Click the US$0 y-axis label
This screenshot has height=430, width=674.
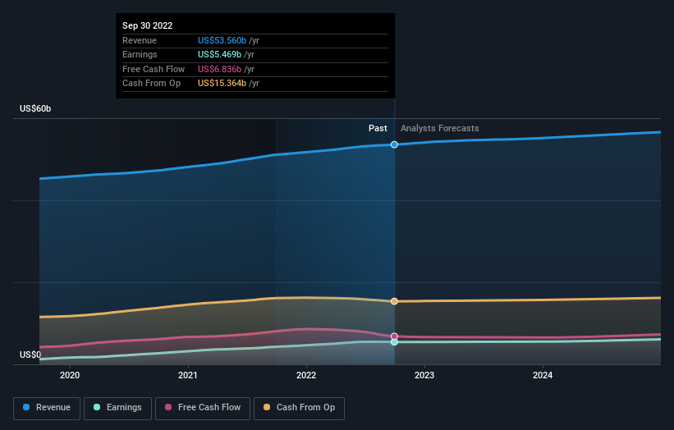[30, 355]
